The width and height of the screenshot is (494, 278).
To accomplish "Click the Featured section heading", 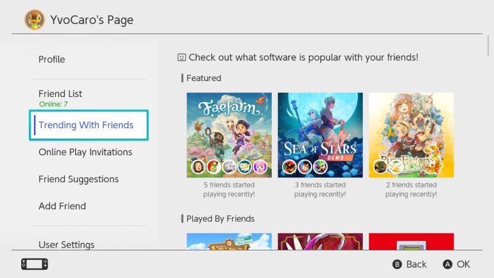I will click(x=203, y=78).
